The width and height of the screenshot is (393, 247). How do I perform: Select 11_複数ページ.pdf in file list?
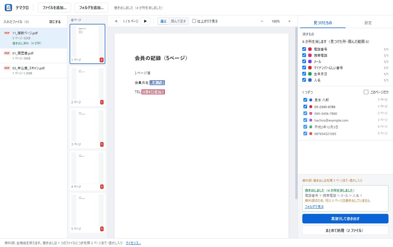tap(33, 38)
